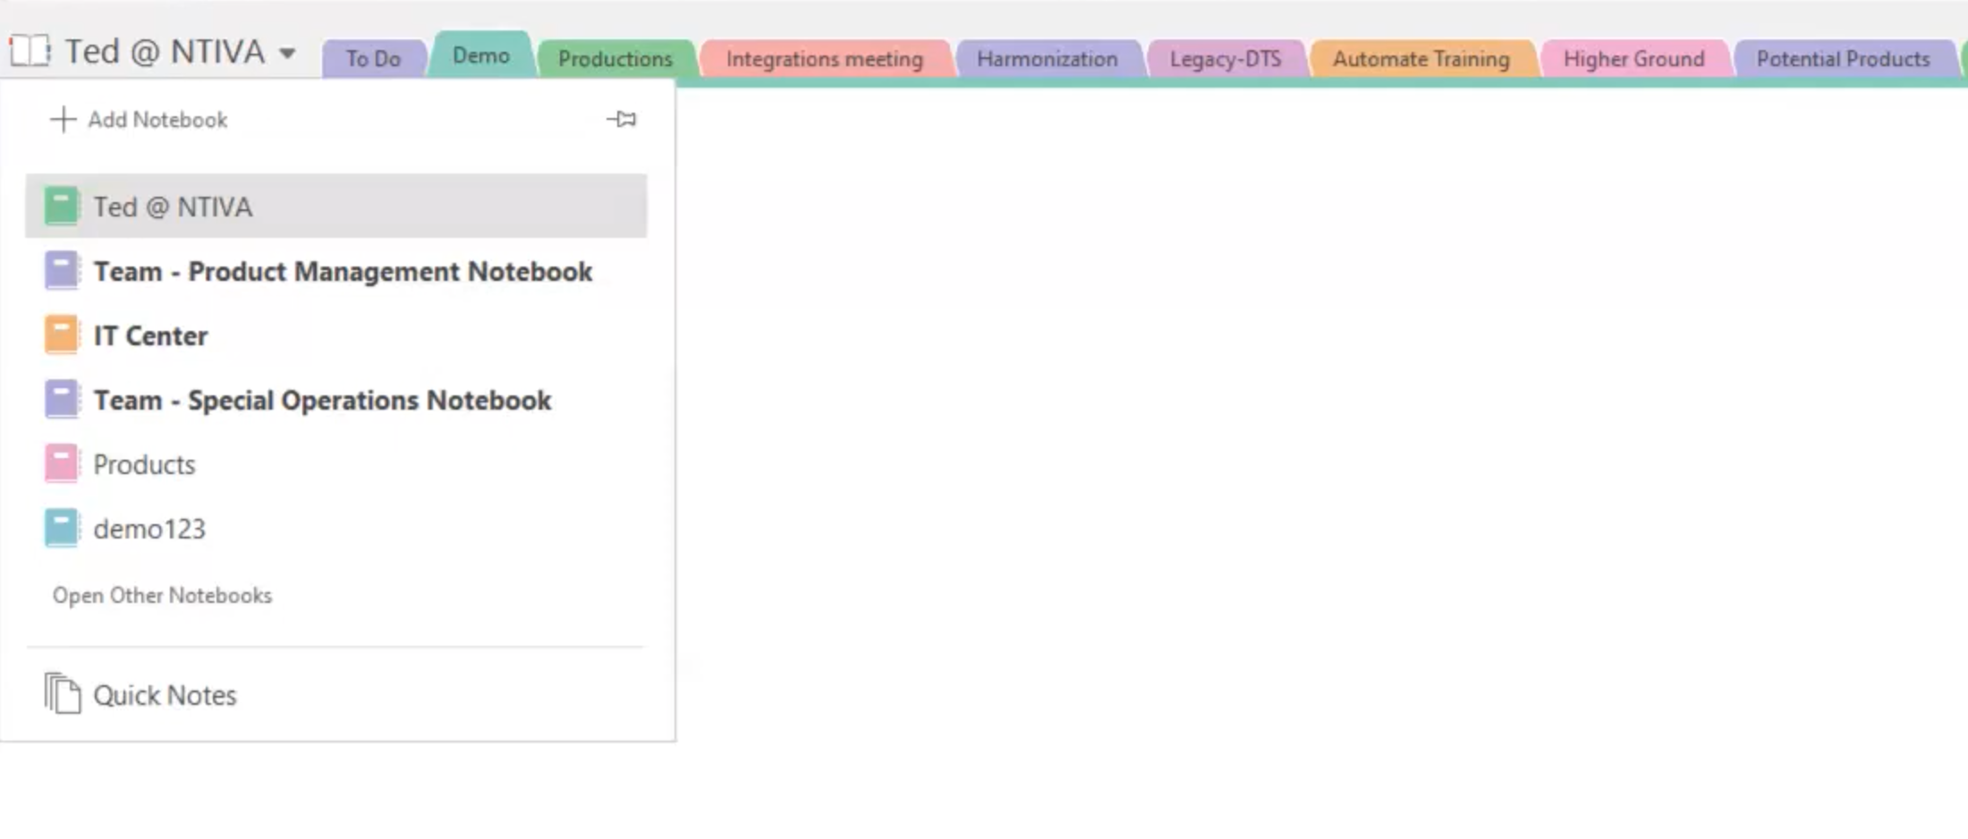Open the Ted @ NTIVA notebook dropdown arrow
1968x839 pixels.
[x=286, y=52]
